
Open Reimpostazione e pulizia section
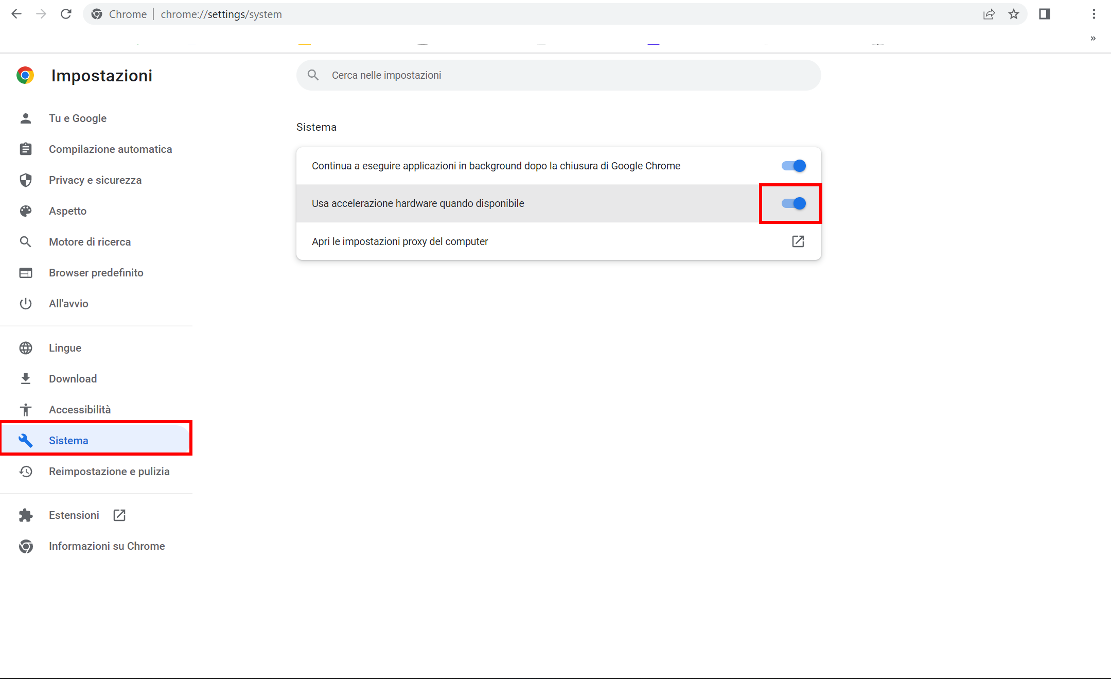tap(109, 472)
